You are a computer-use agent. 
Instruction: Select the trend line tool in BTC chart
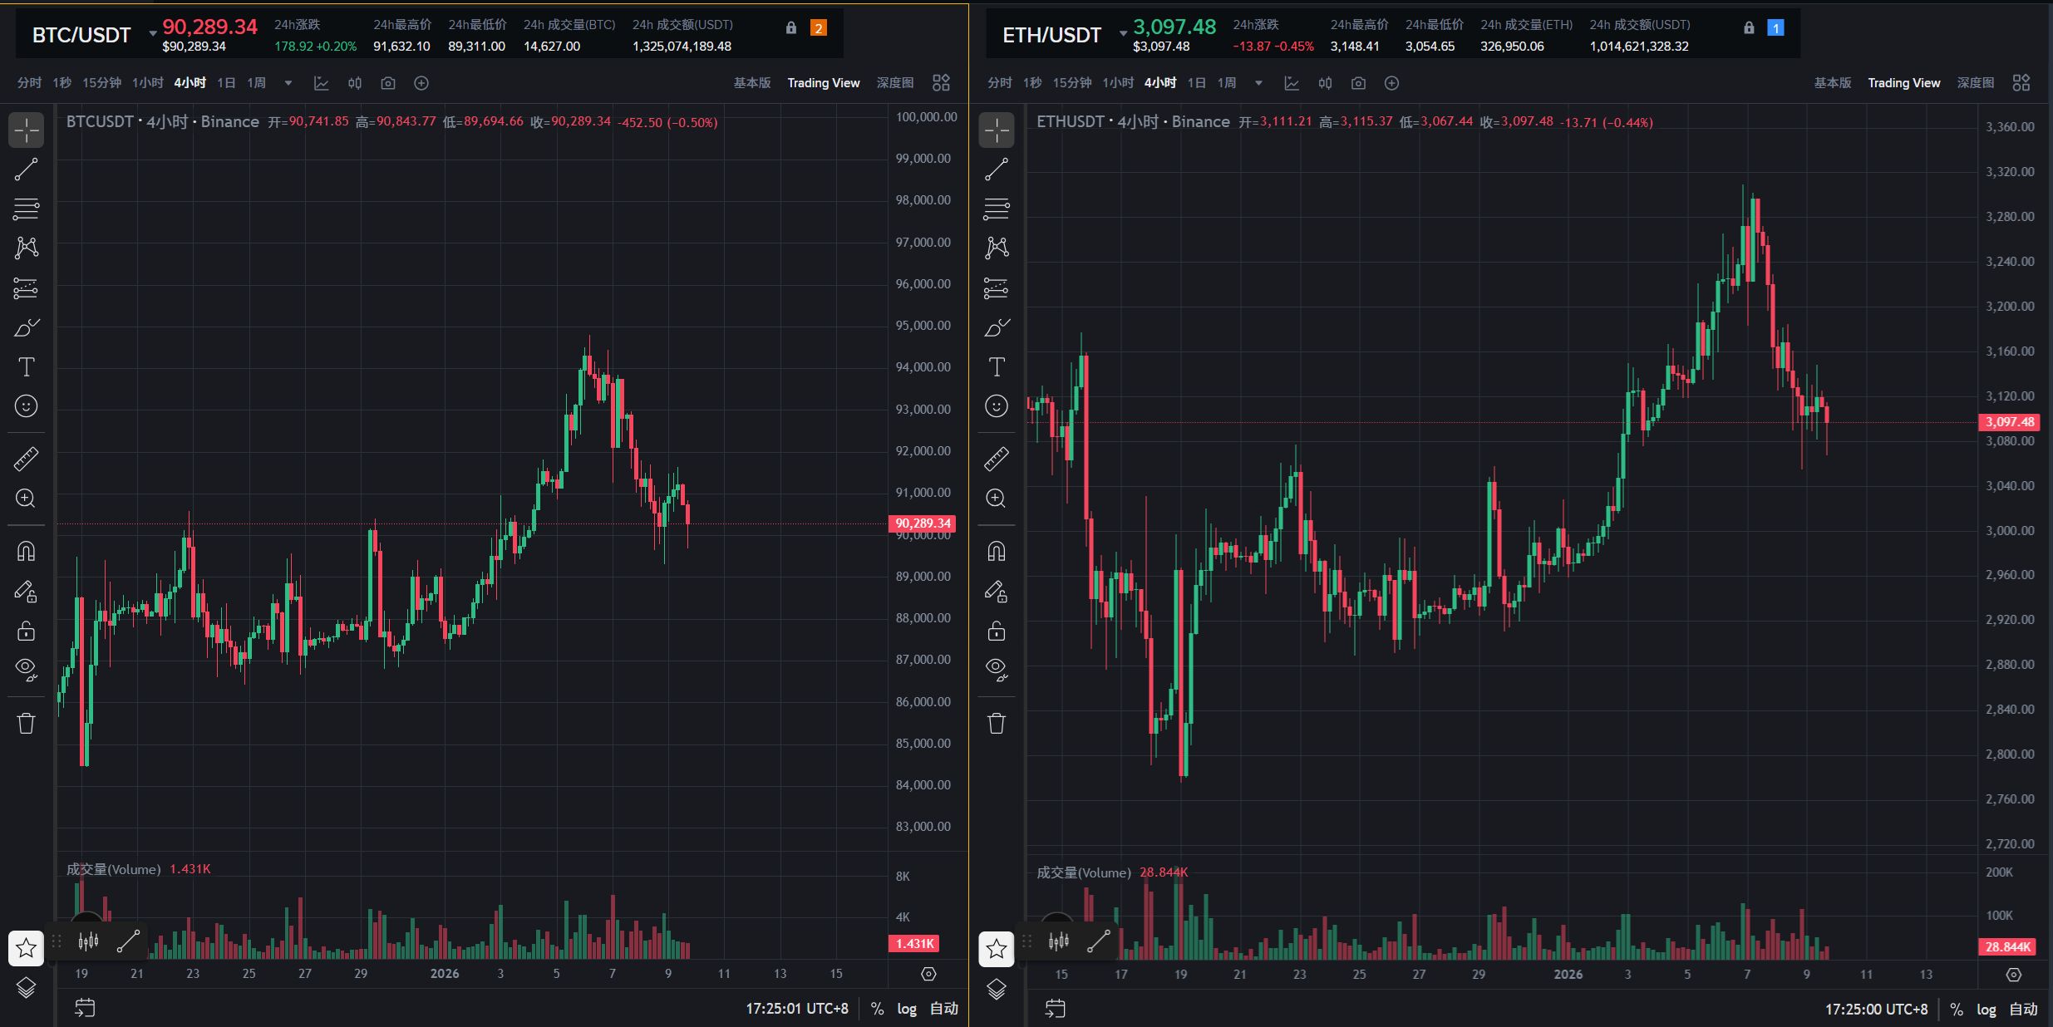[x=26, y=170]
